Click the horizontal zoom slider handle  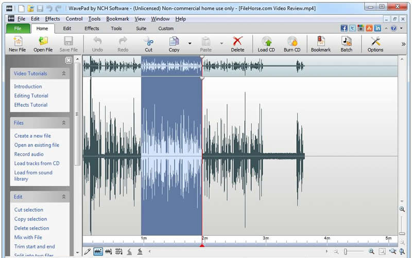click(x=346, y=252)
